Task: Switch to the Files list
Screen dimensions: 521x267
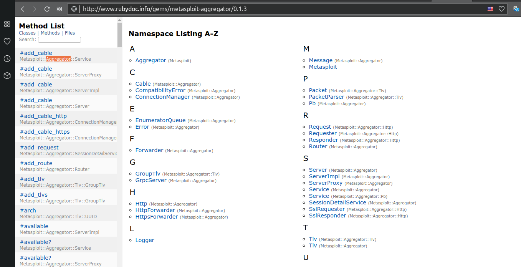Action: pos(70,33)
